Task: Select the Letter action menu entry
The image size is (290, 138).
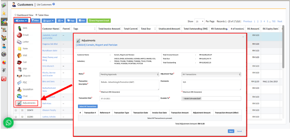Action: click(26, 42)
